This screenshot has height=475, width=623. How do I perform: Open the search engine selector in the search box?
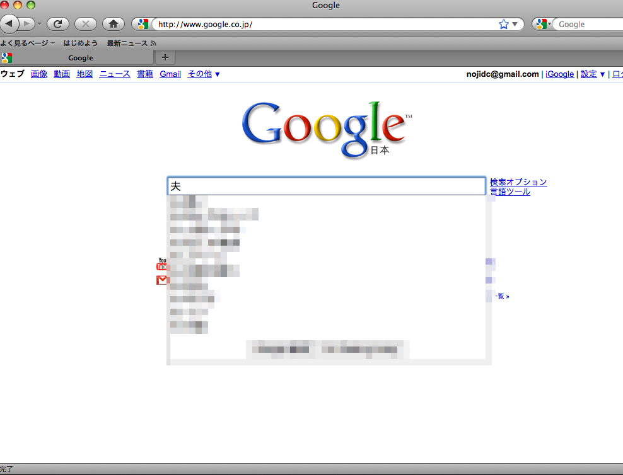(x=543, y=24)
